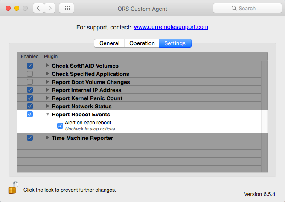The image size is (285, 202).
Task: Collapse Report Reboot Events triangle
Action: [x=47, y=114]
